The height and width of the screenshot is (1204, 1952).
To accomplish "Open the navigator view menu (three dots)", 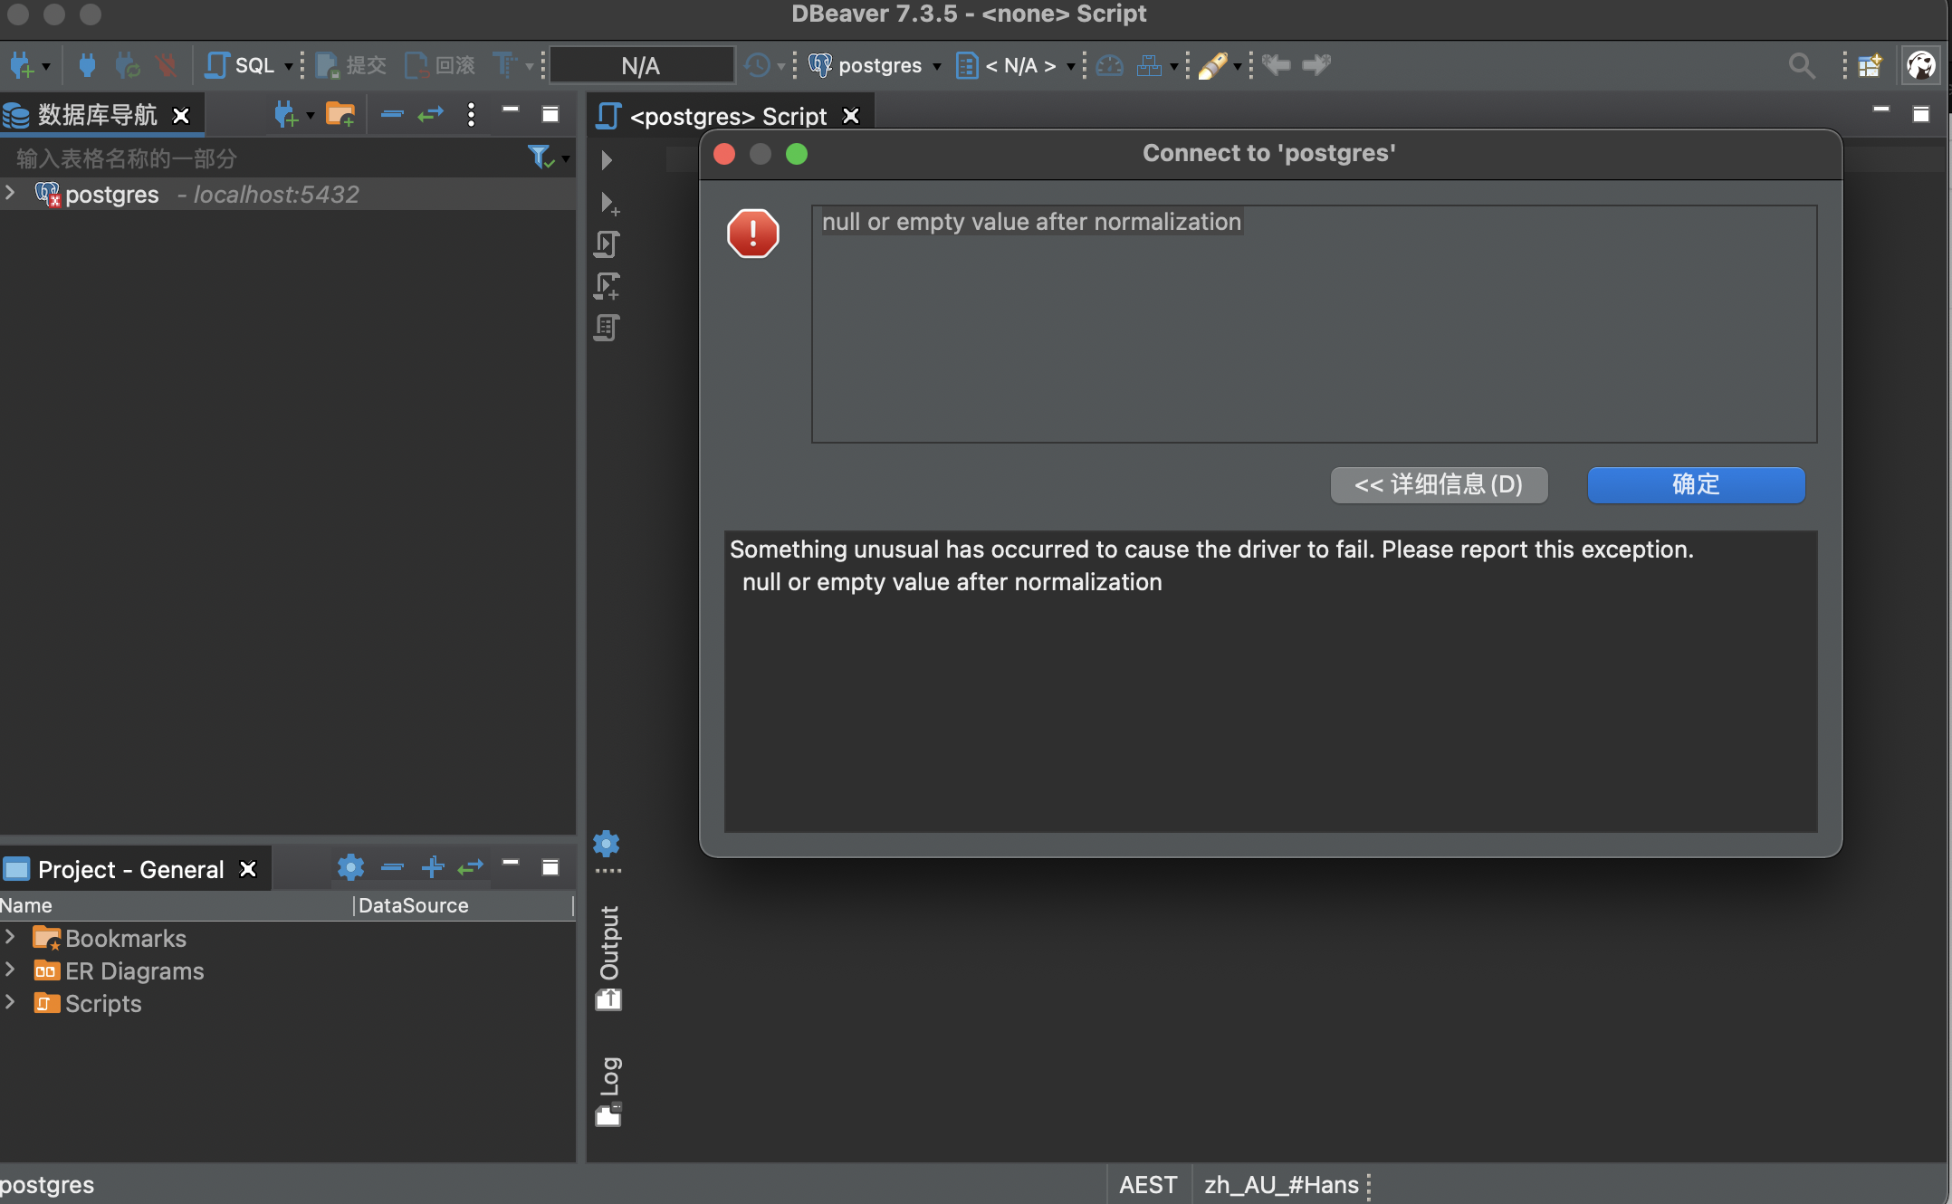I will (471, 114).
